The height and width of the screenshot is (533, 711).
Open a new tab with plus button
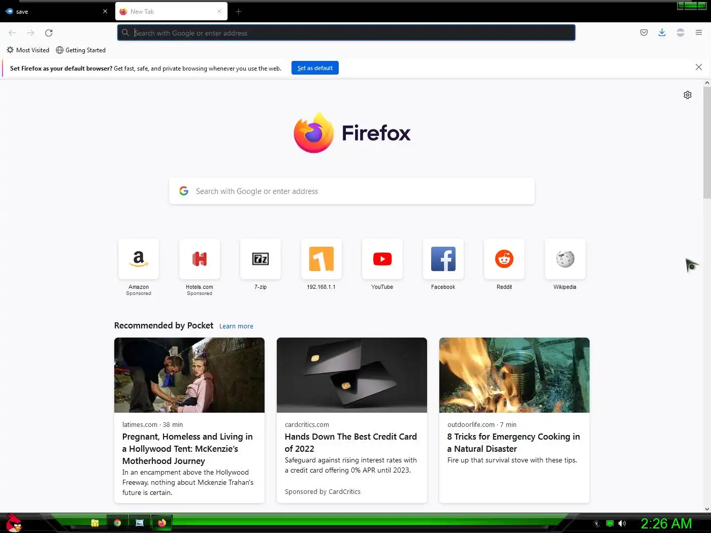click(239, 12)
